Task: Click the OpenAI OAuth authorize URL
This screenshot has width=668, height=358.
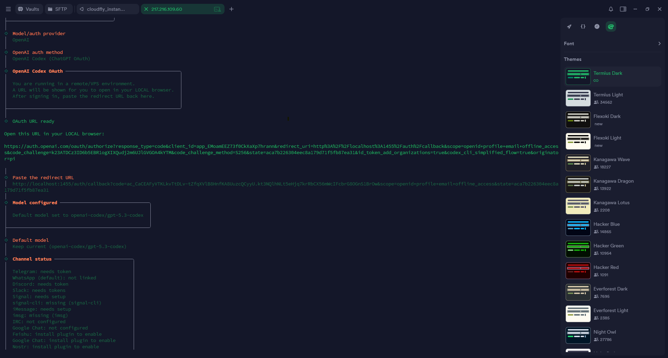Action: (281, 152)
